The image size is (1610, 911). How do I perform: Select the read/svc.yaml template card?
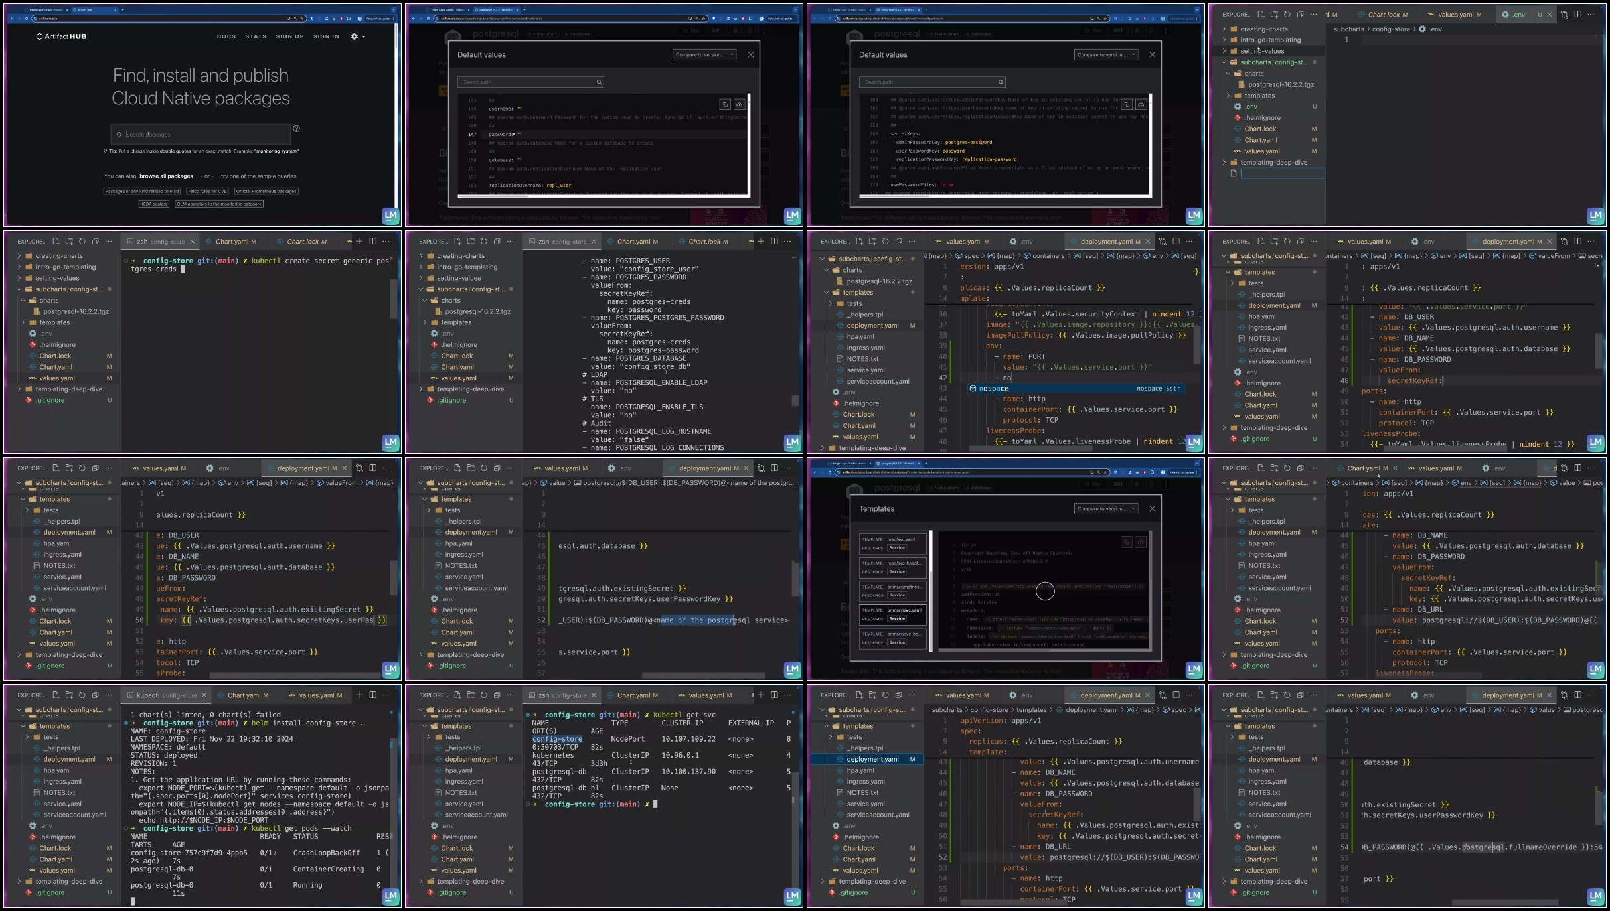(x=893, y=543)
